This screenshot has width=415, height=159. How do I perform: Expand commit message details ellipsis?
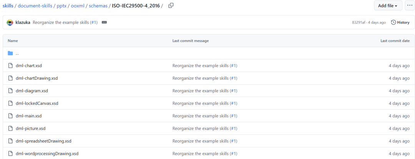[x=104, y=22]
